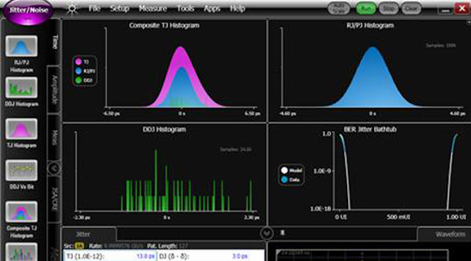Viewport: 471px width, 261px height.
Task: Collapse the sidebar with the left chevron
Action: (x=54, y=168)
